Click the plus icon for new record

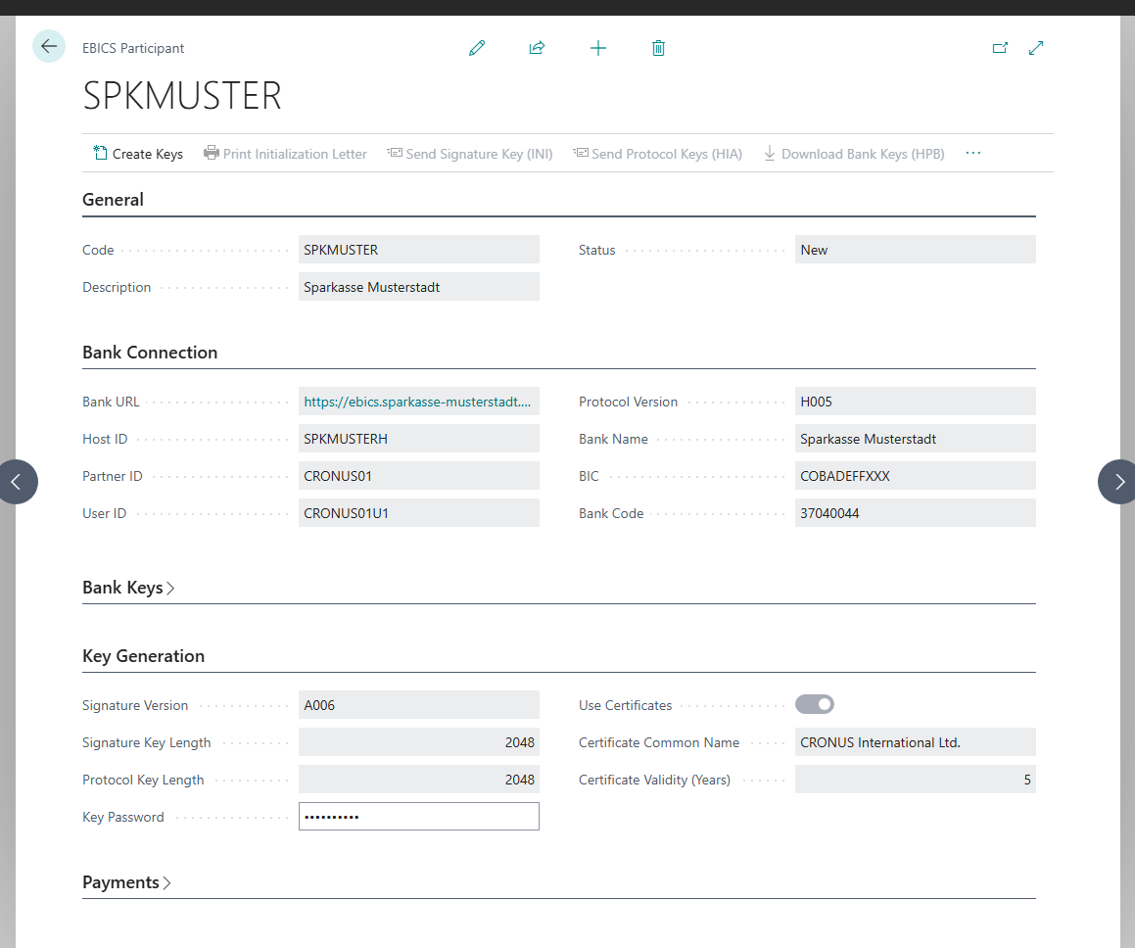click(x=598, y=48)
